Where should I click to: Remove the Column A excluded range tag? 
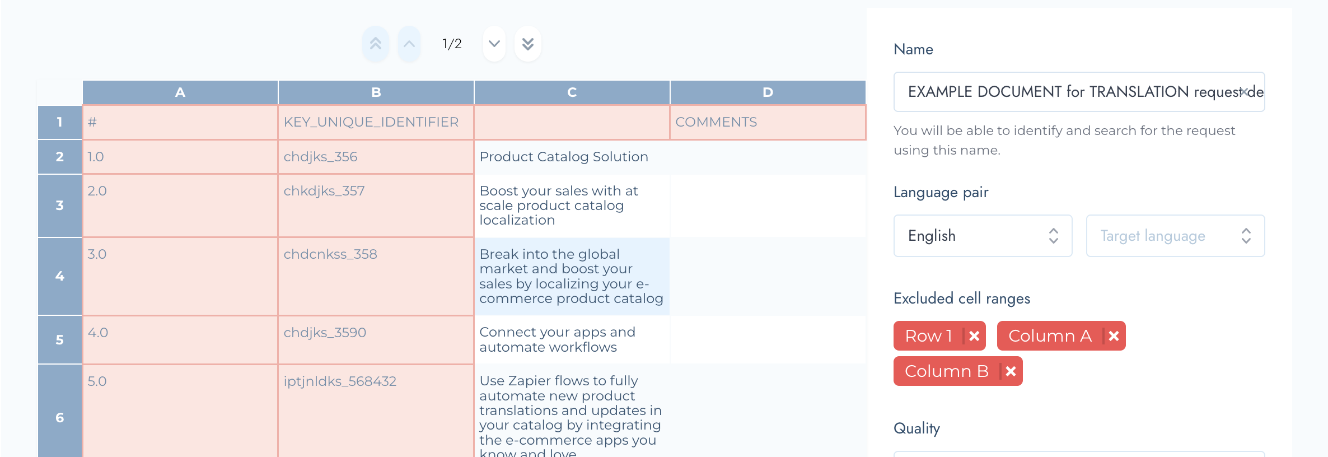1114,336
